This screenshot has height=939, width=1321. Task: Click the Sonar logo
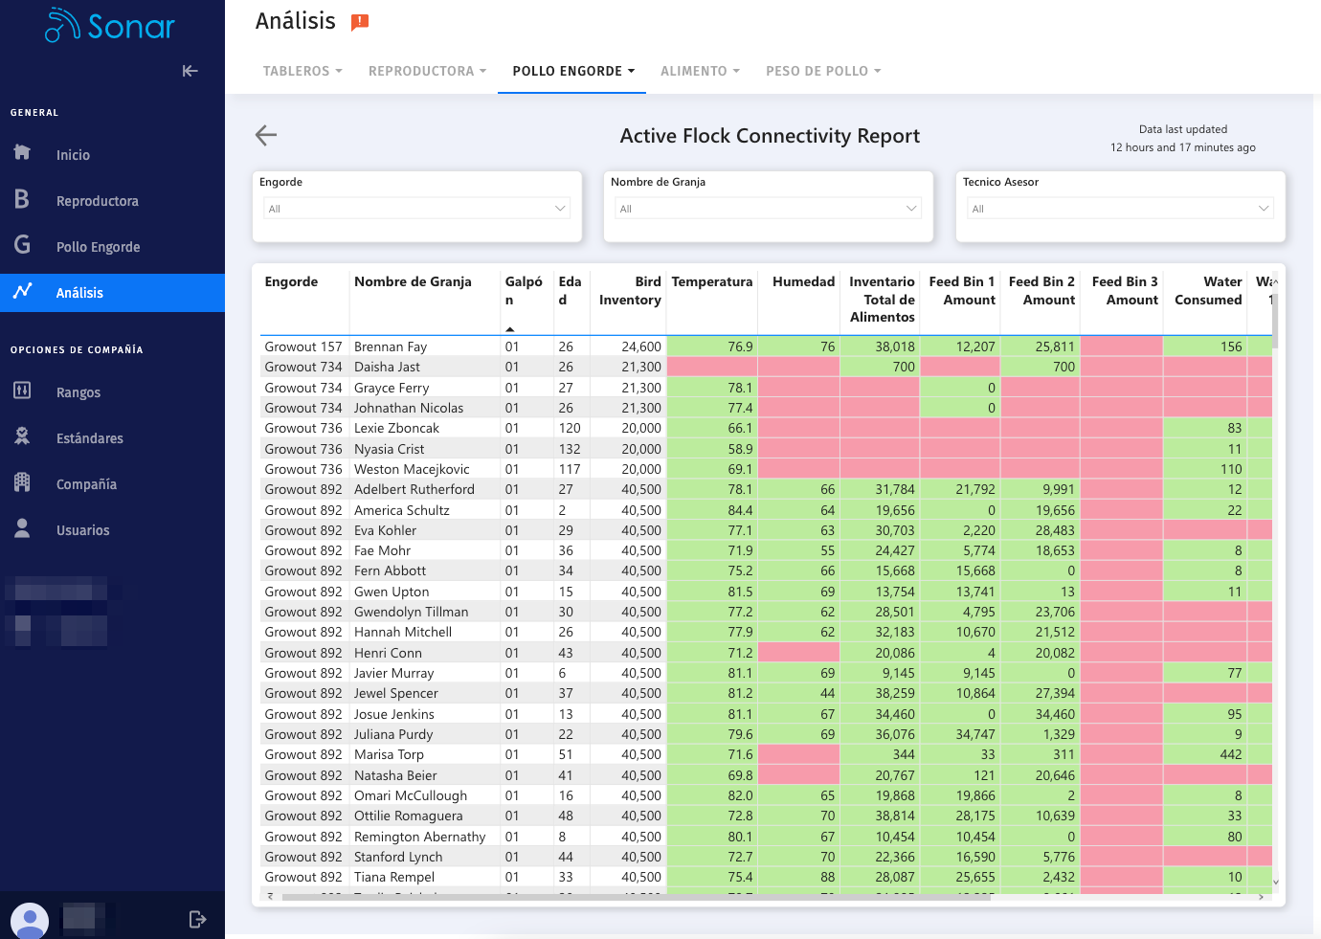tap(110, 26)
